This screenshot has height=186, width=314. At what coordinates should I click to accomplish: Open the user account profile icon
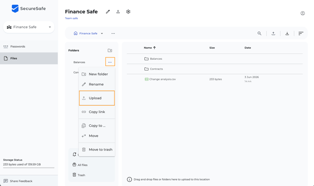click(303, 13)
